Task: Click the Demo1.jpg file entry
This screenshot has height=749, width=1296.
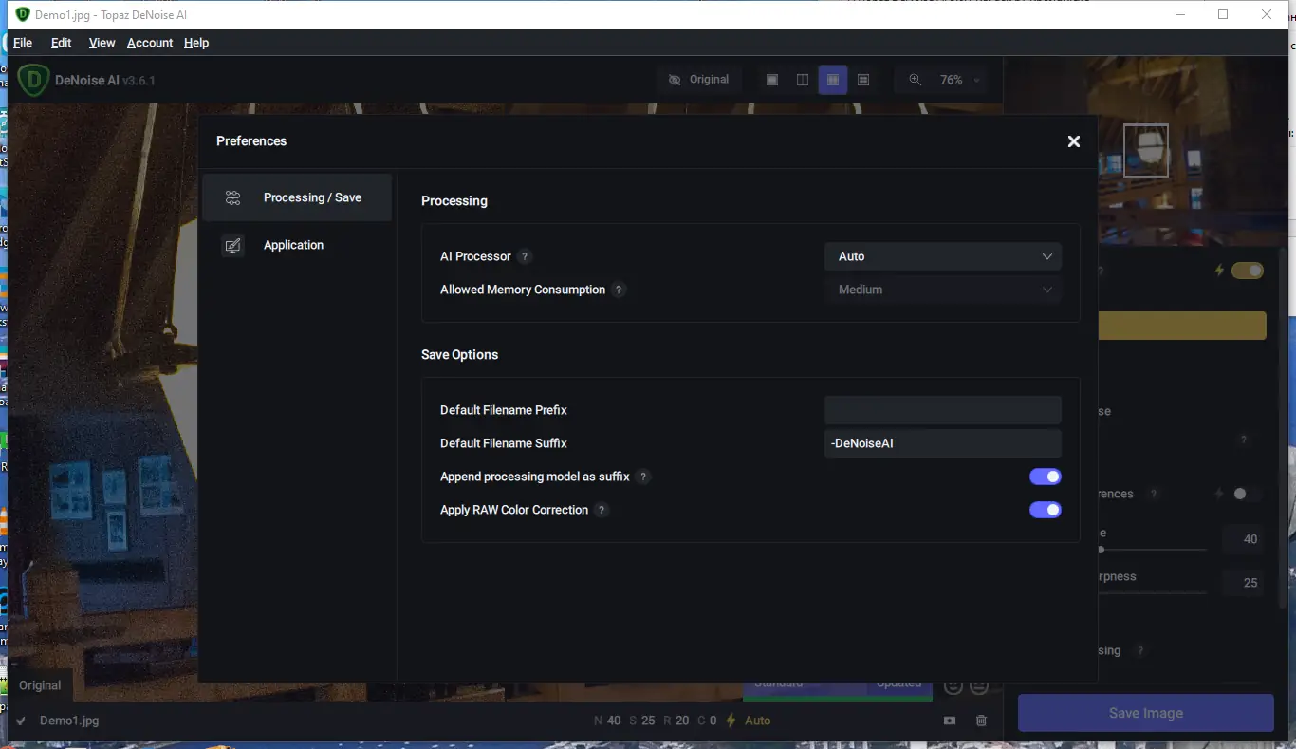Action: [69, 721]
